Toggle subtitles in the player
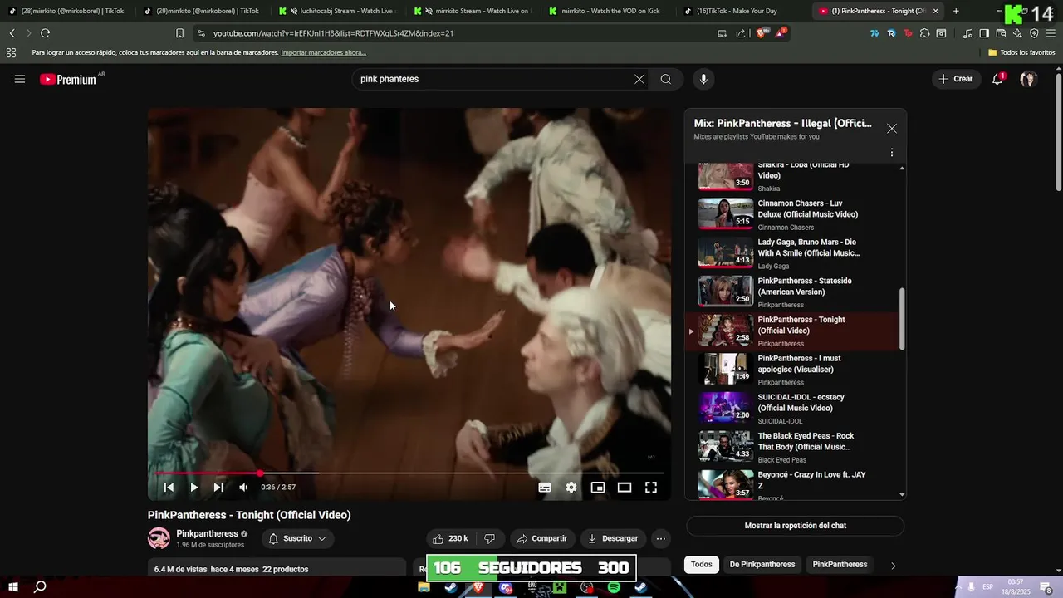The image size is (1063, 598). (545, 488)
